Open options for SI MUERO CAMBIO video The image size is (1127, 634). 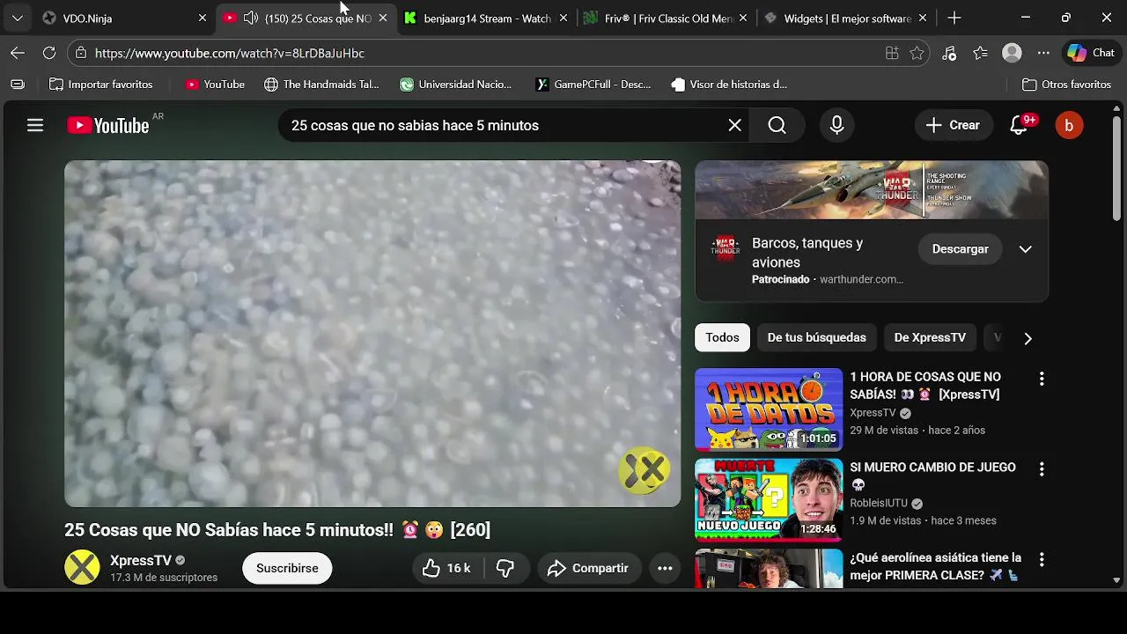point(1042,469)
